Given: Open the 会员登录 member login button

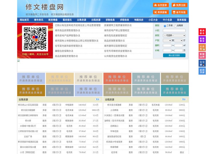Looking at the screenshot, I should [x=161, y=5].
